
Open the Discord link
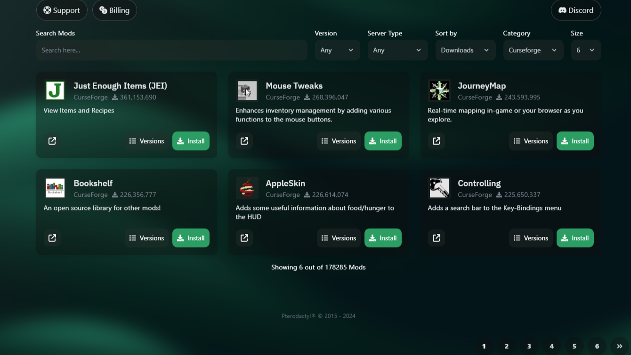click(576, 10)
